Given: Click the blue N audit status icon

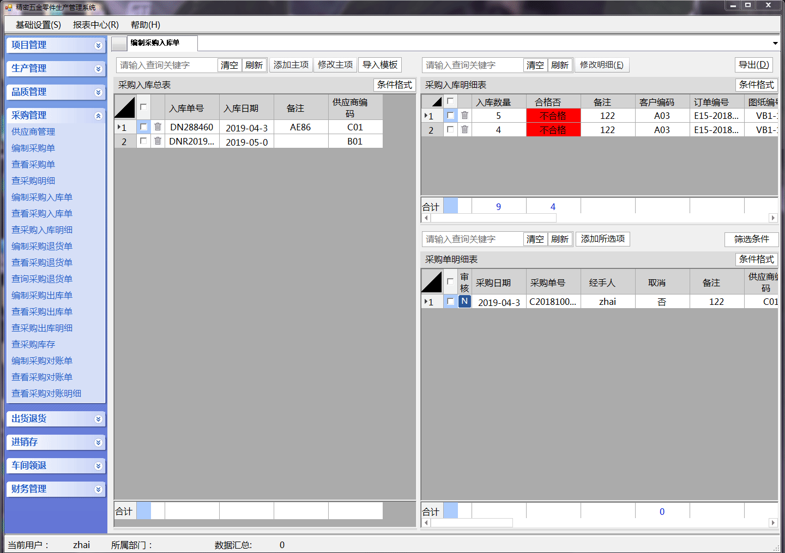Looking at the screenshot, I should click(x=464, y=301).
